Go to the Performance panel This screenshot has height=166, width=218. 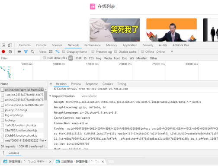93,45
